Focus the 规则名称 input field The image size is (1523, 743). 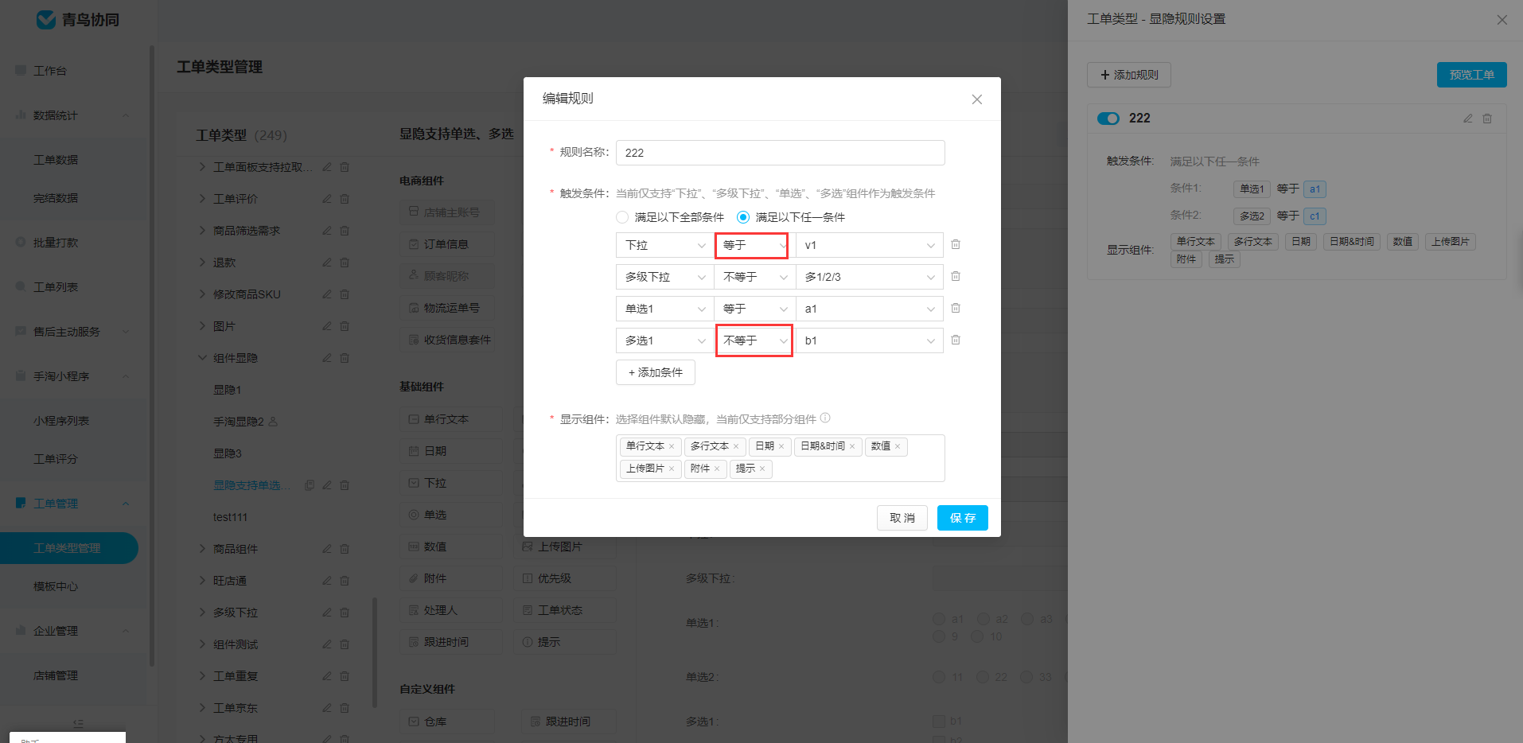781,153
